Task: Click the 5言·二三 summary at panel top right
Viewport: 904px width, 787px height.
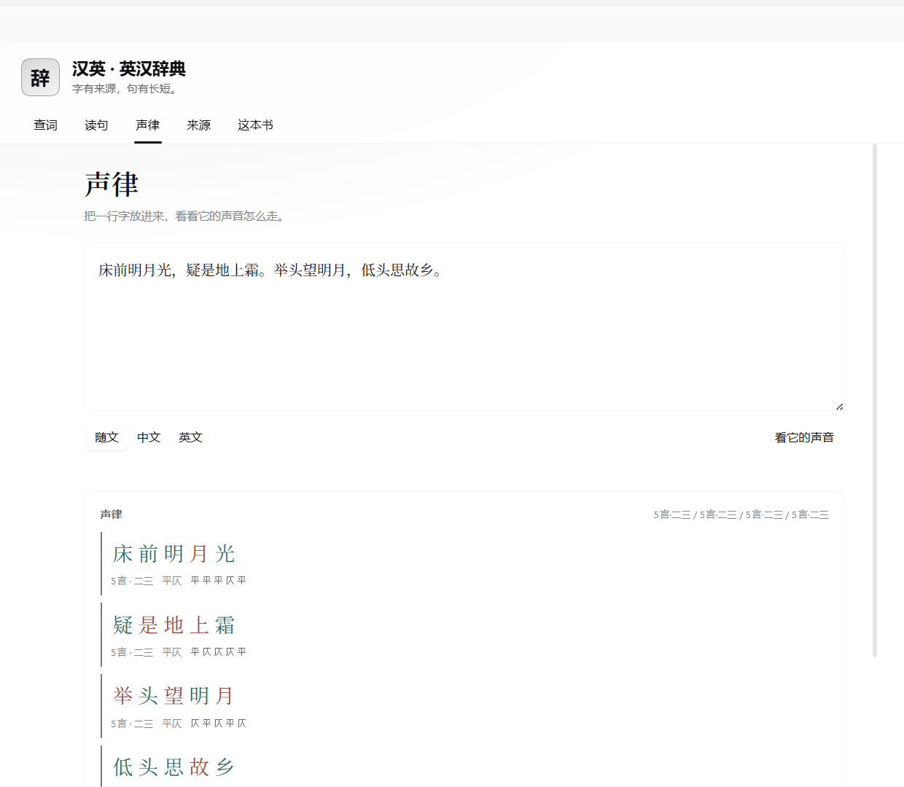Action: click(x=741, y=514)
